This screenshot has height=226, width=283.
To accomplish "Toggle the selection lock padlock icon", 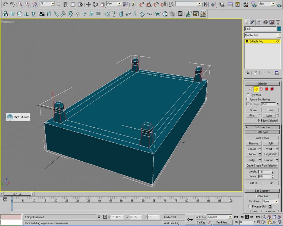I will 99,217.
